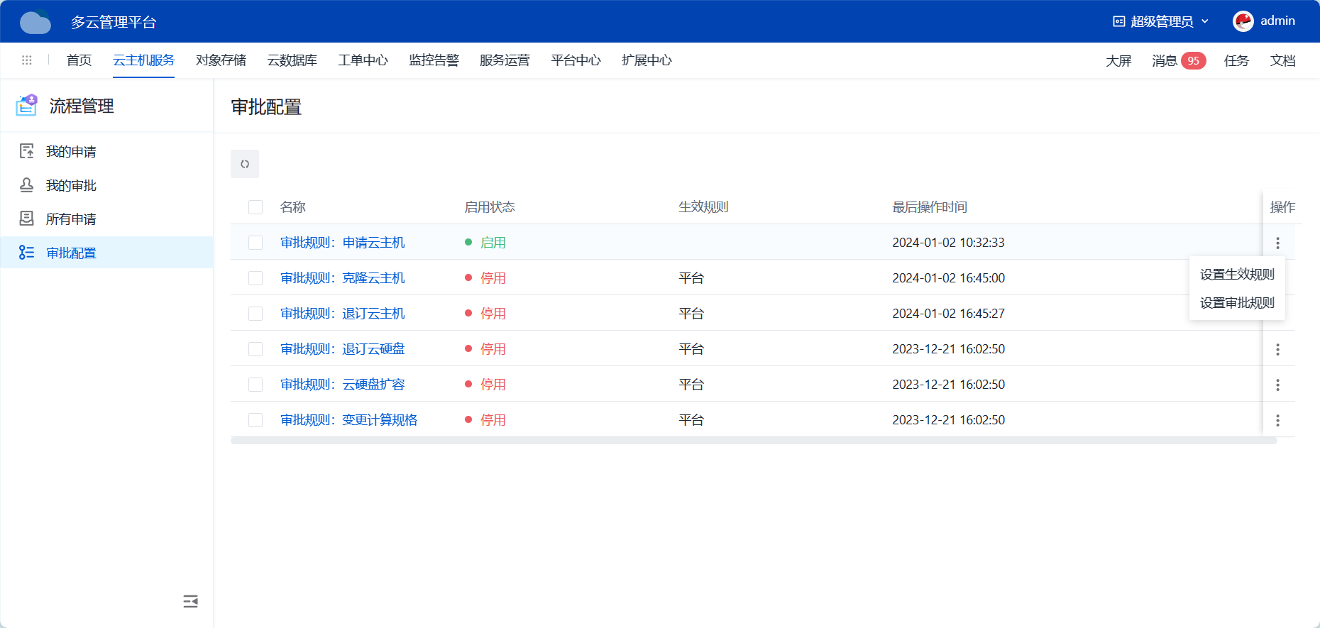Image resolution: width=1320 pixels, height=628 pixels.
Task: Select 所有申请 in the sidebar
Action: pyautogui.click(x=106, y=219)
